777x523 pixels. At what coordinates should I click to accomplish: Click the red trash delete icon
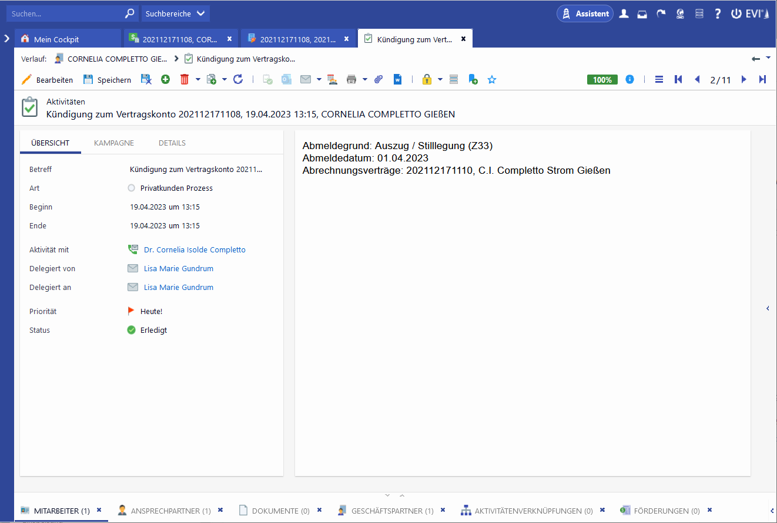click(184, 79)
